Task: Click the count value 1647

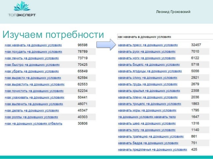Action: click(x=195, y=117)
